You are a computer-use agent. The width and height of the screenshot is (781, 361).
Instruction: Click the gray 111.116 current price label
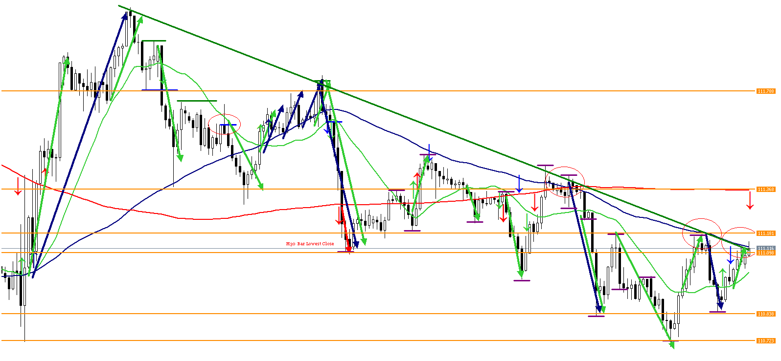click(x=766, y=248)
